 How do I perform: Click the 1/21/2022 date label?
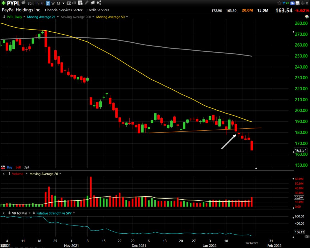[x=252, y=243]
